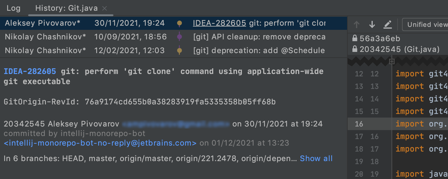Screen dimensions: 448x179
Task: Click the intellij-monorepo-bot email link
Action: click(100, 143)
